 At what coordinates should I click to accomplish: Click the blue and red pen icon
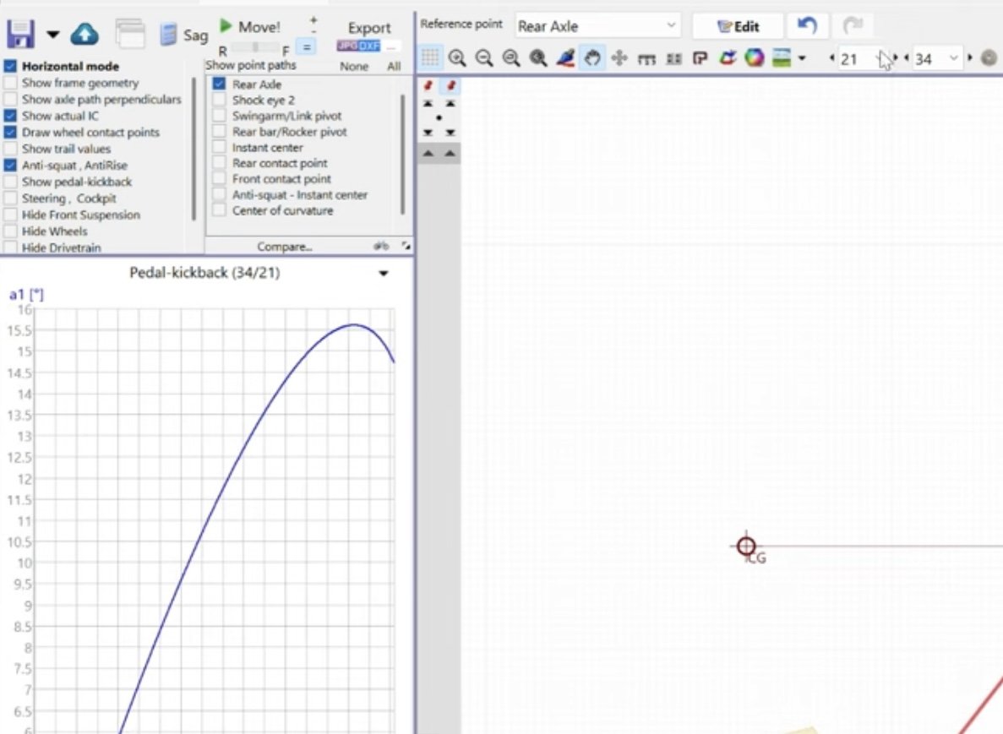tap(565, 58)
